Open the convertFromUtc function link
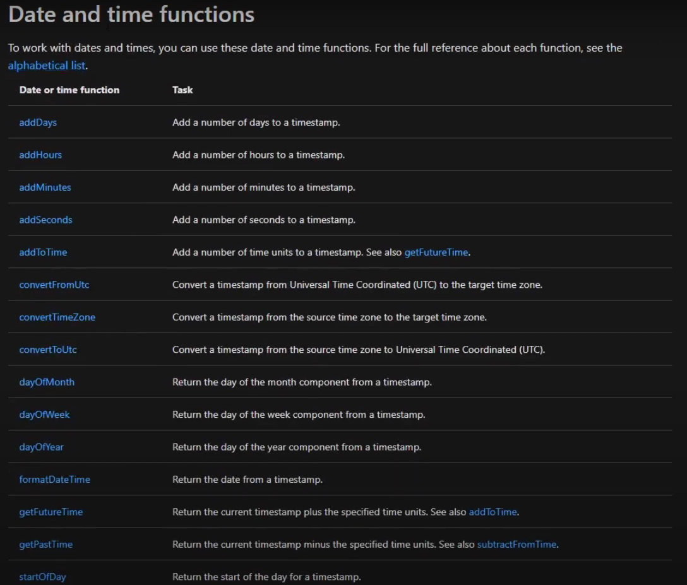The width and height of the screenshot is (687, 585). click(54, 285)
